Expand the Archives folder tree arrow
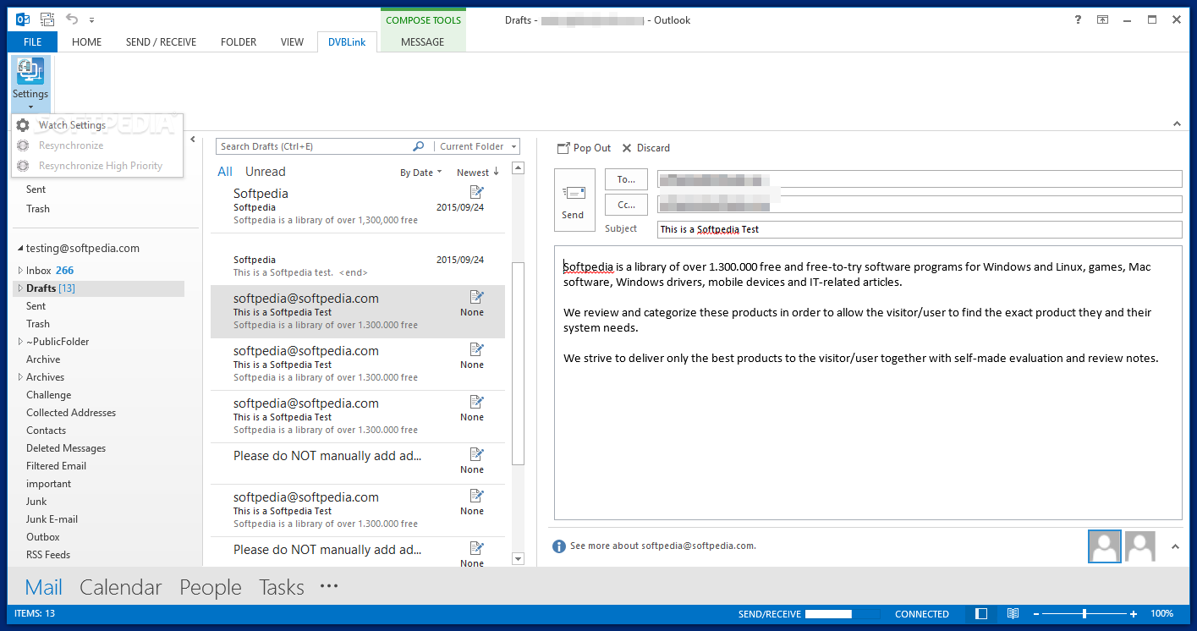 [x=20, y=377]
